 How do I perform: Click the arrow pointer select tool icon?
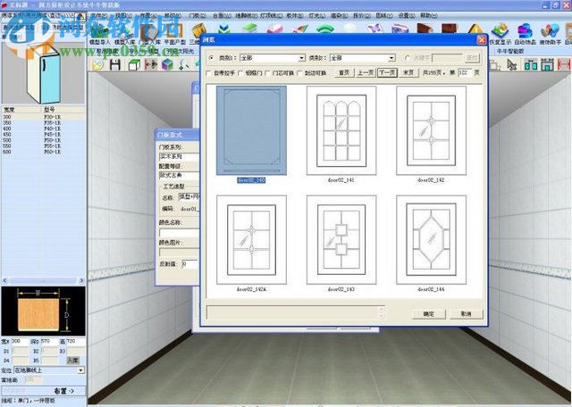(512, 65)
